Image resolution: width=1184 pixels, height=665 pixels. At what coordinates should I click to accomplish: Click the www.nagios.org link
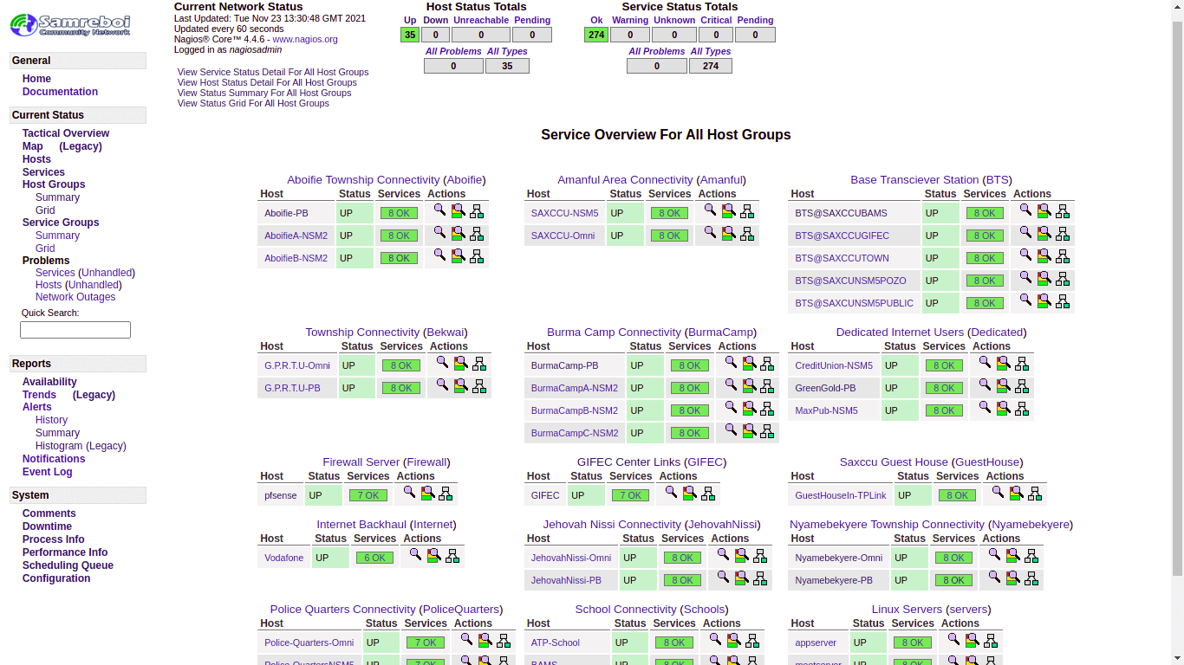click(305, 40)
